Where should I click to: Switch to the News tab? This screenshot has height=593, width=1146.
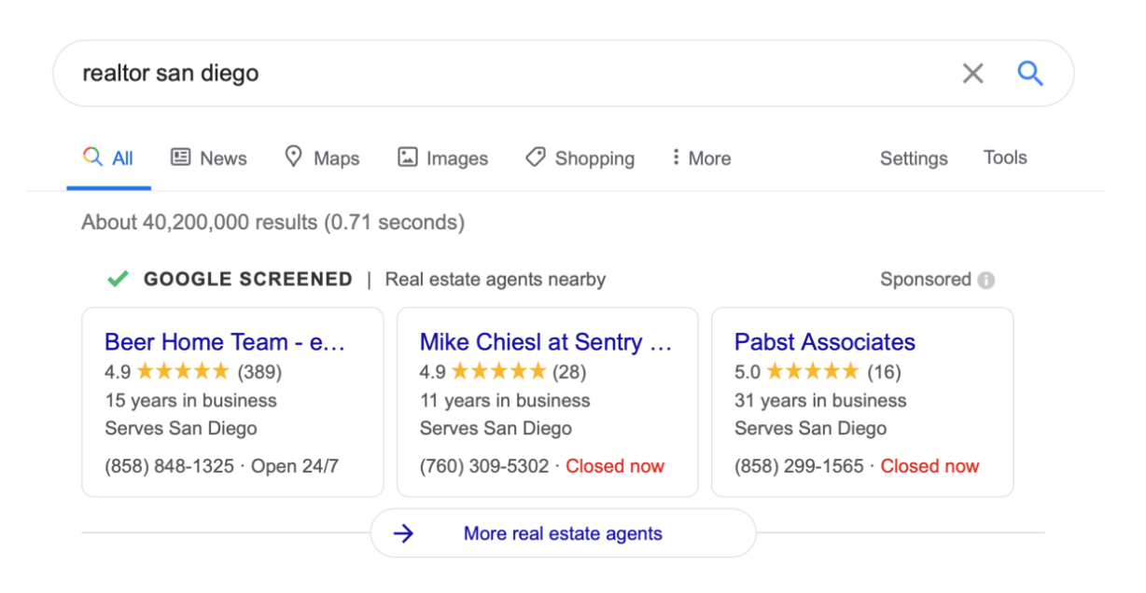209,158
